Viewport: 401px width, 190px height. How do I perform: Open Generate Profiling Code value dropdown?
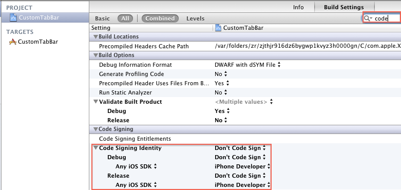[x=221, y=74]
